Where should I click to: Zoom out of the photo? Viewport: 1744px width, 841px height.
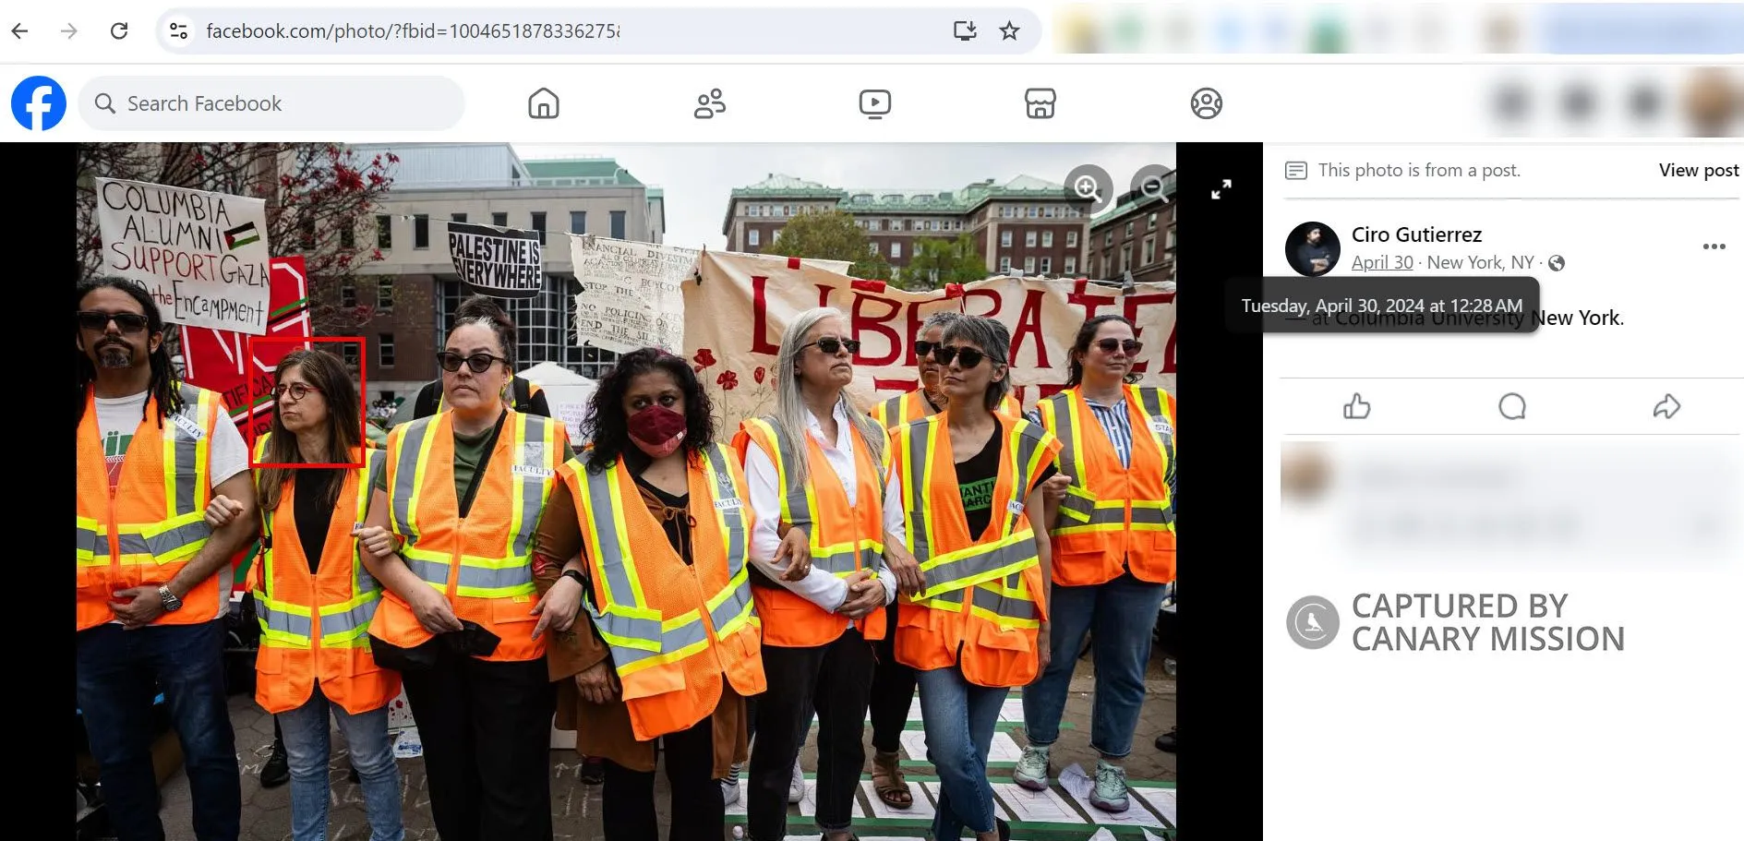pyautogui.click(x=1152, y=188)
